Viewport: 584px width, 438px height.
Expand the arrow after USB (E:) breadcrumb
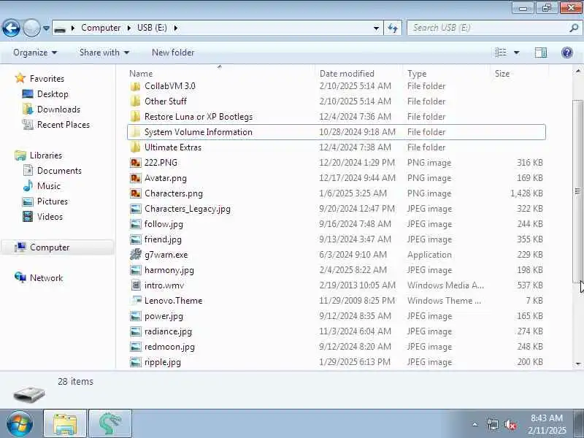click(176, 28)
